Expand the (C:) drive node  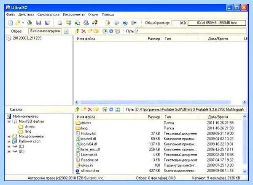pos(9,146)
